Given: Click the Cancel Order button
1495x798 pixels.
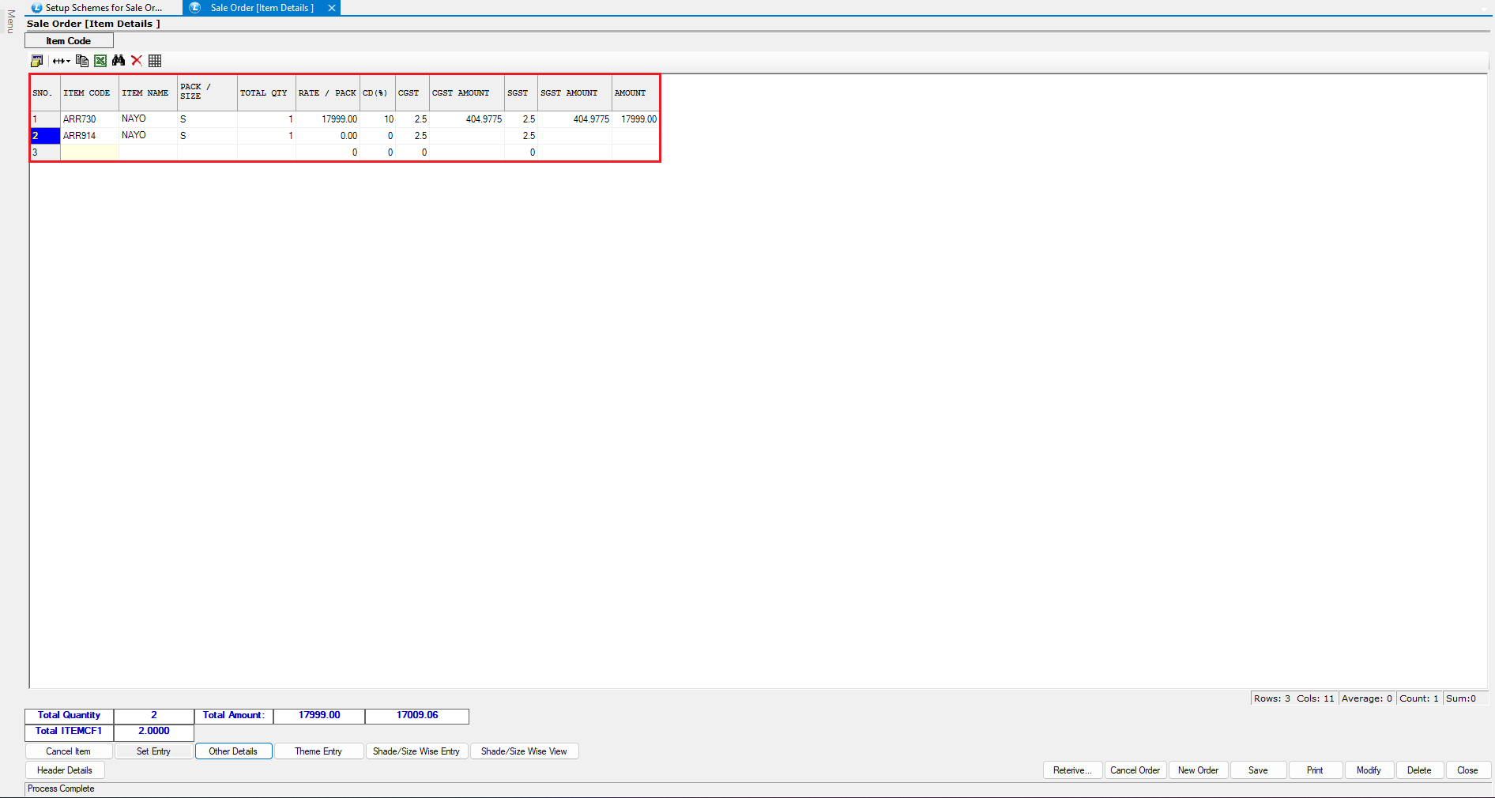Looking at the screenshot, I should pos(1135,770).
